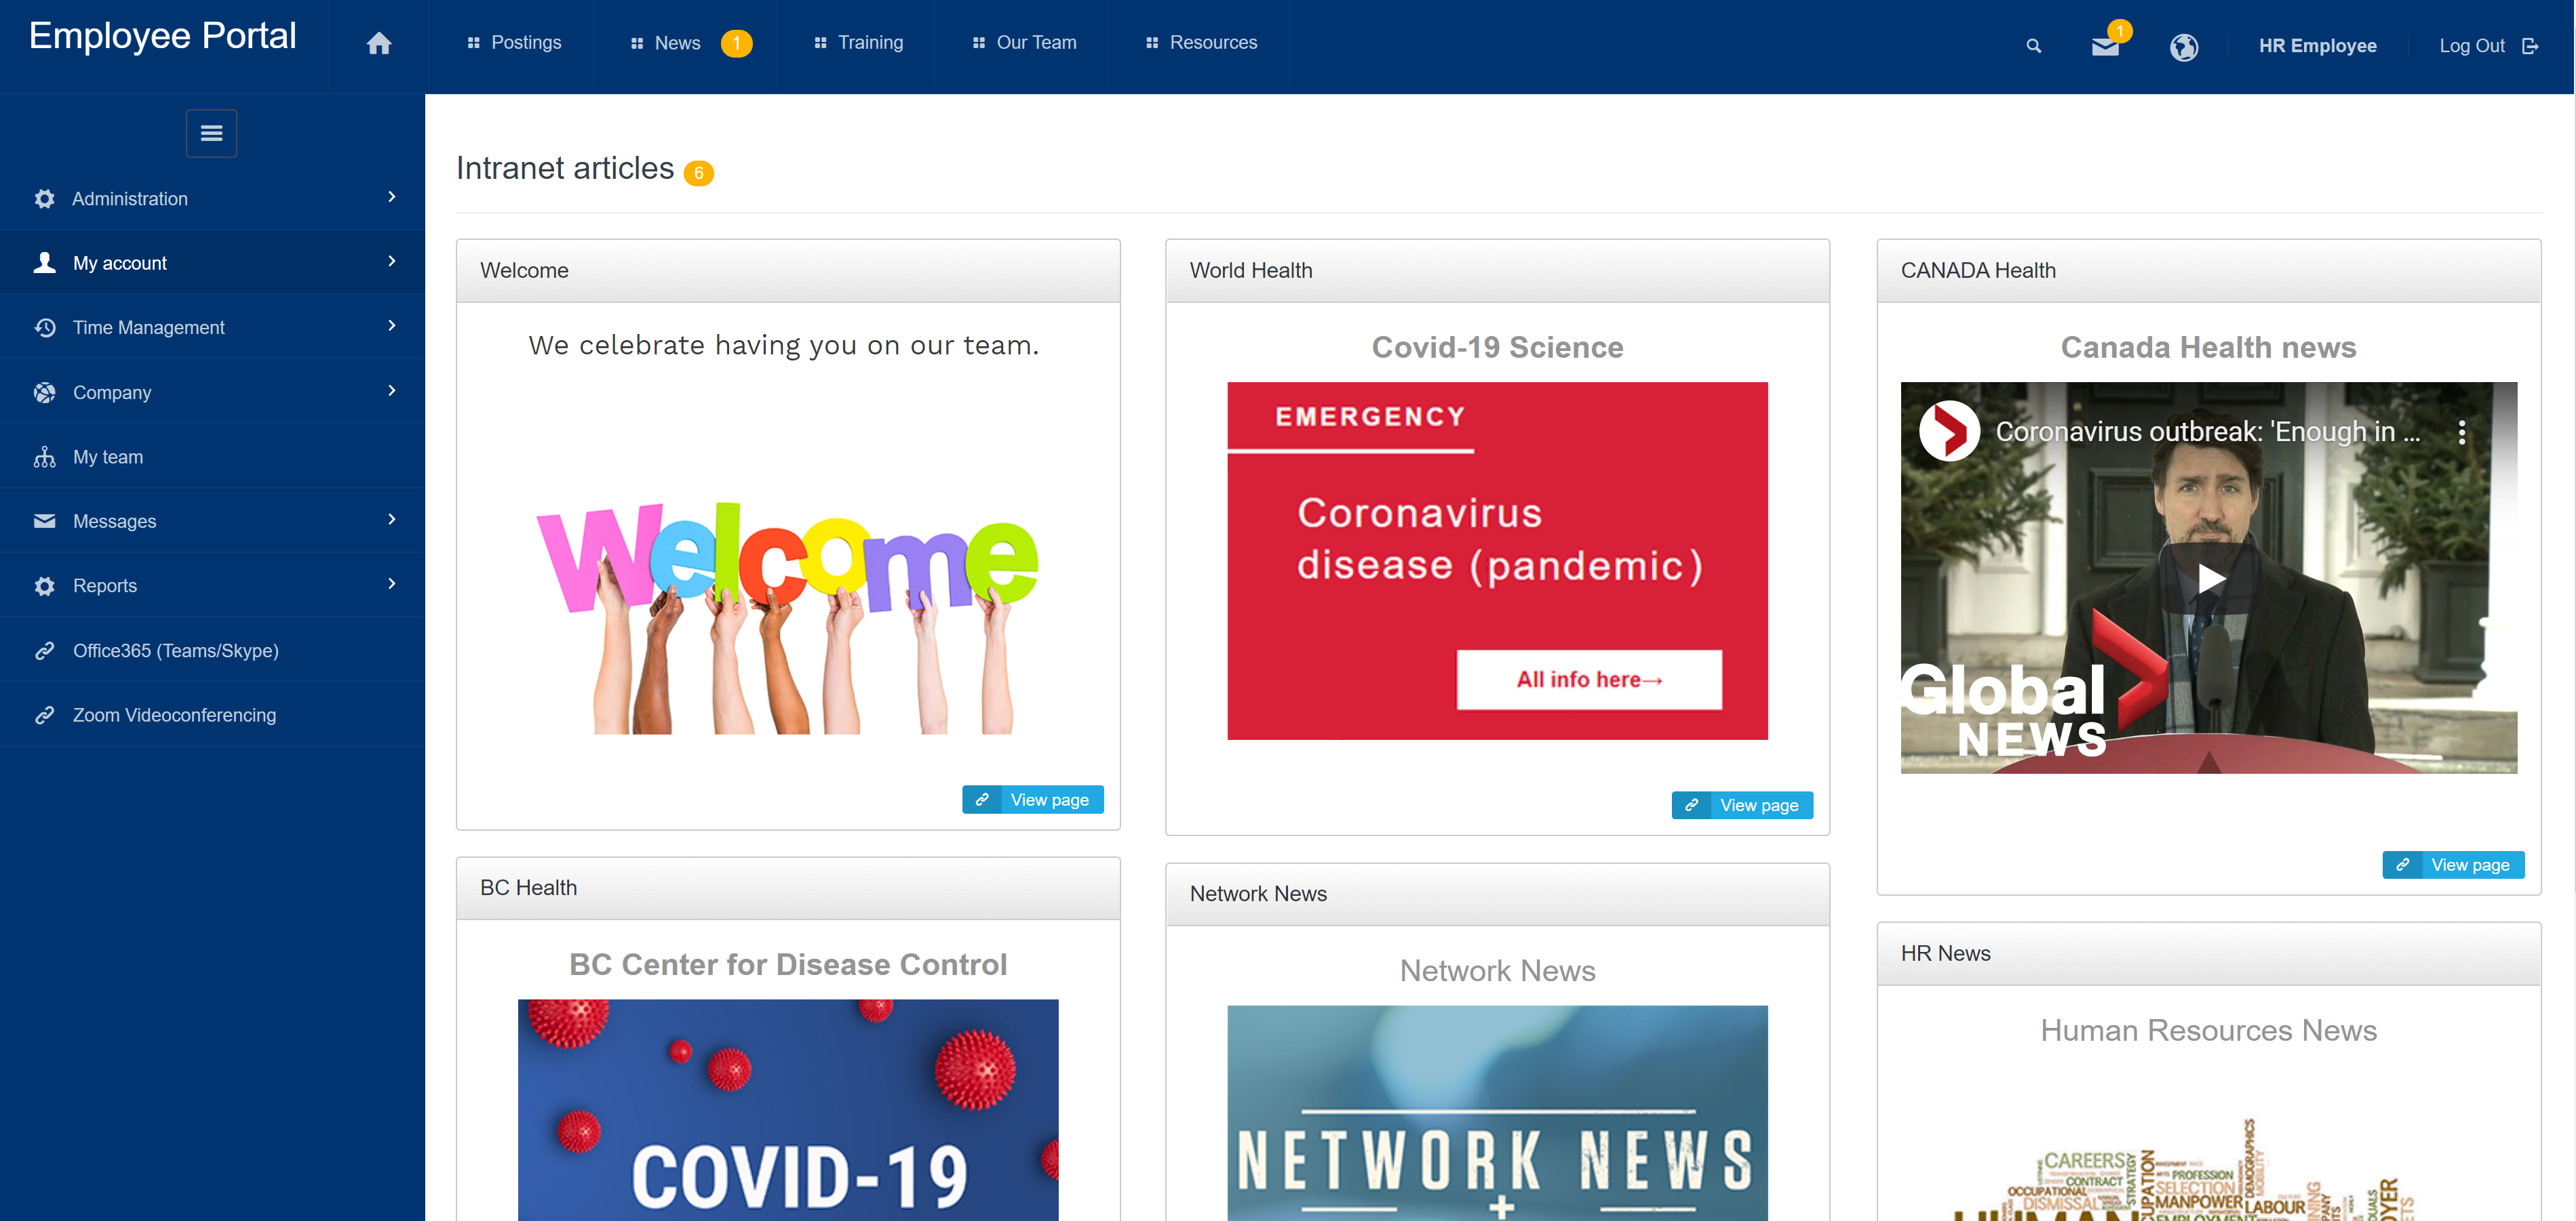The width and height of the screenshot is (2576, 1221).
Task: Click the globe language icon
Action: 2184,46
